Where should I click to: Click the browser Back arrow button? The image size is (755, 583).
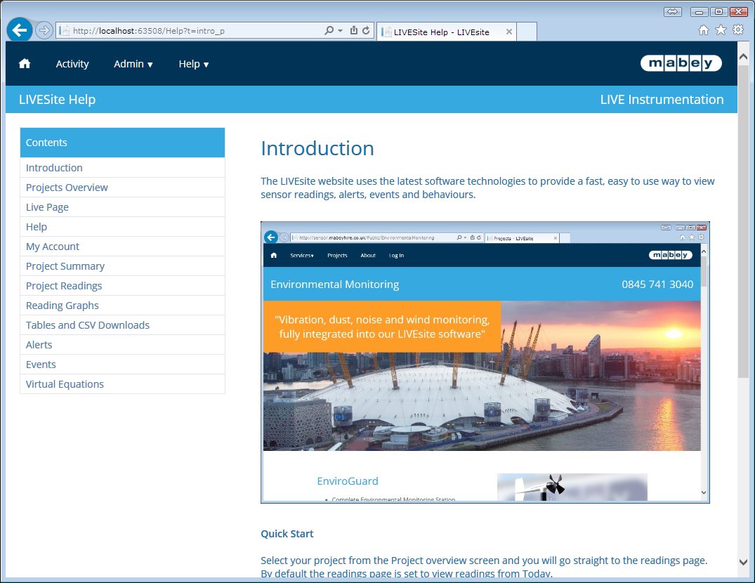point(20,30)
